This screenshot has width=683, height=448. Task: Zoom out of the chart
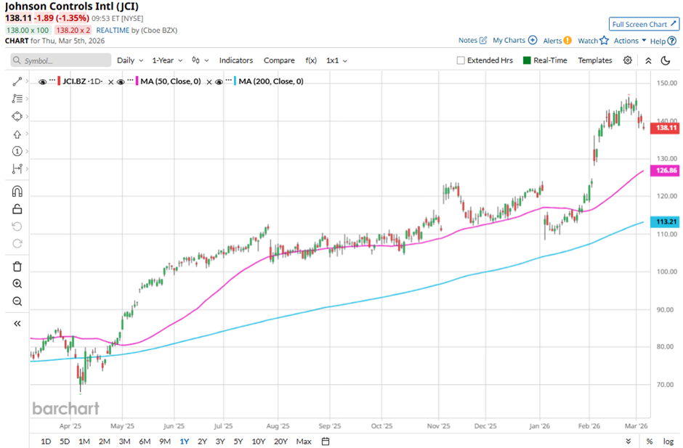(17, 301)
